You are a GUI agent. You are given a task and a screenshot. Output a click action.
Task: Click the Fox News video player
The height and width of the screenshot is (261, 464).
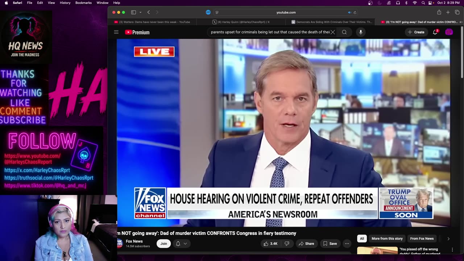[283, 133]
